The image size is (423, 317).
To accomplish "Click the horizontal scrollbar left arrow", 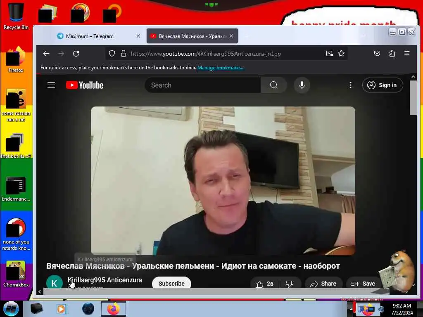I will point(40,291).
